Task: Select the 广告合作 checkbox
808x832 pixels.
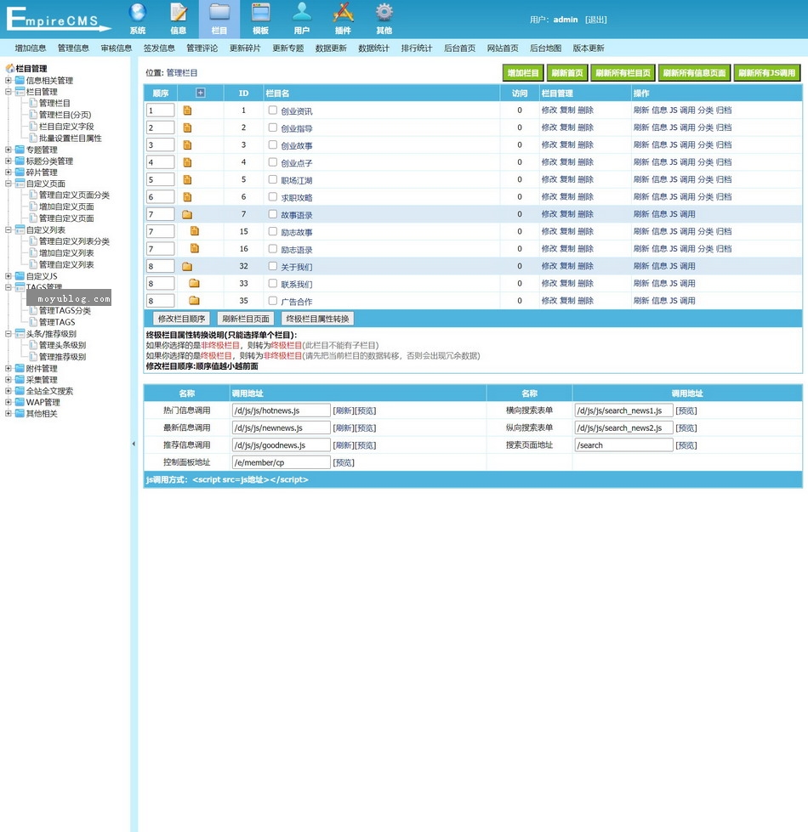Action: coord(273,301)
